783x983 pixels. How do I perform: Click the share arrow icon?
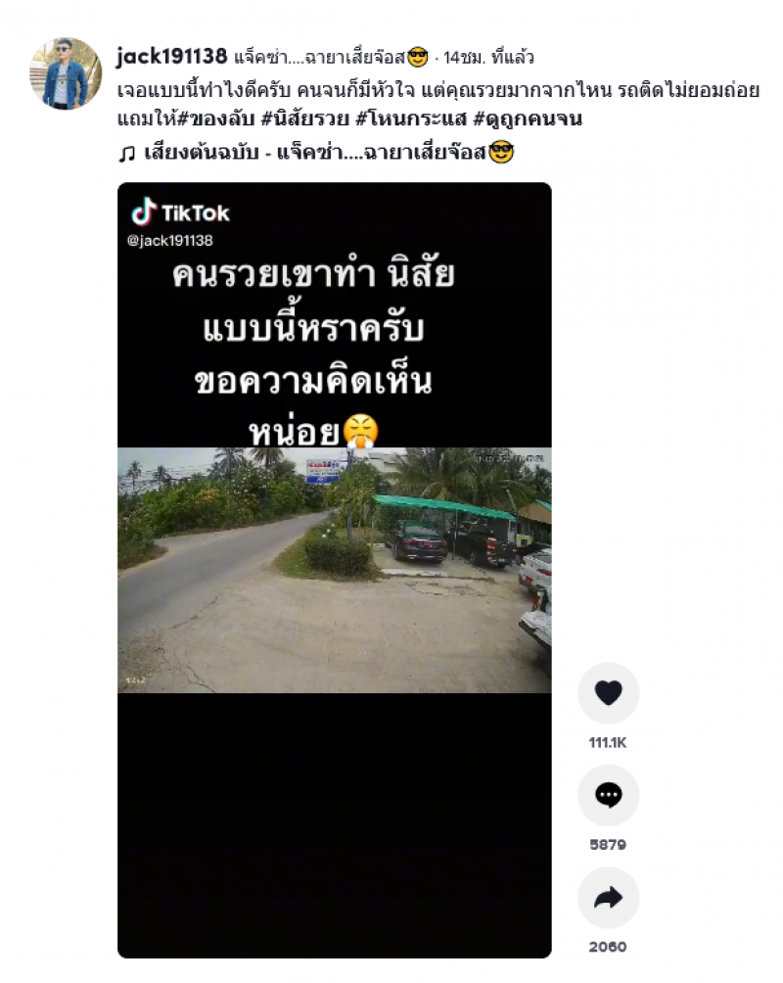point(608,897)
